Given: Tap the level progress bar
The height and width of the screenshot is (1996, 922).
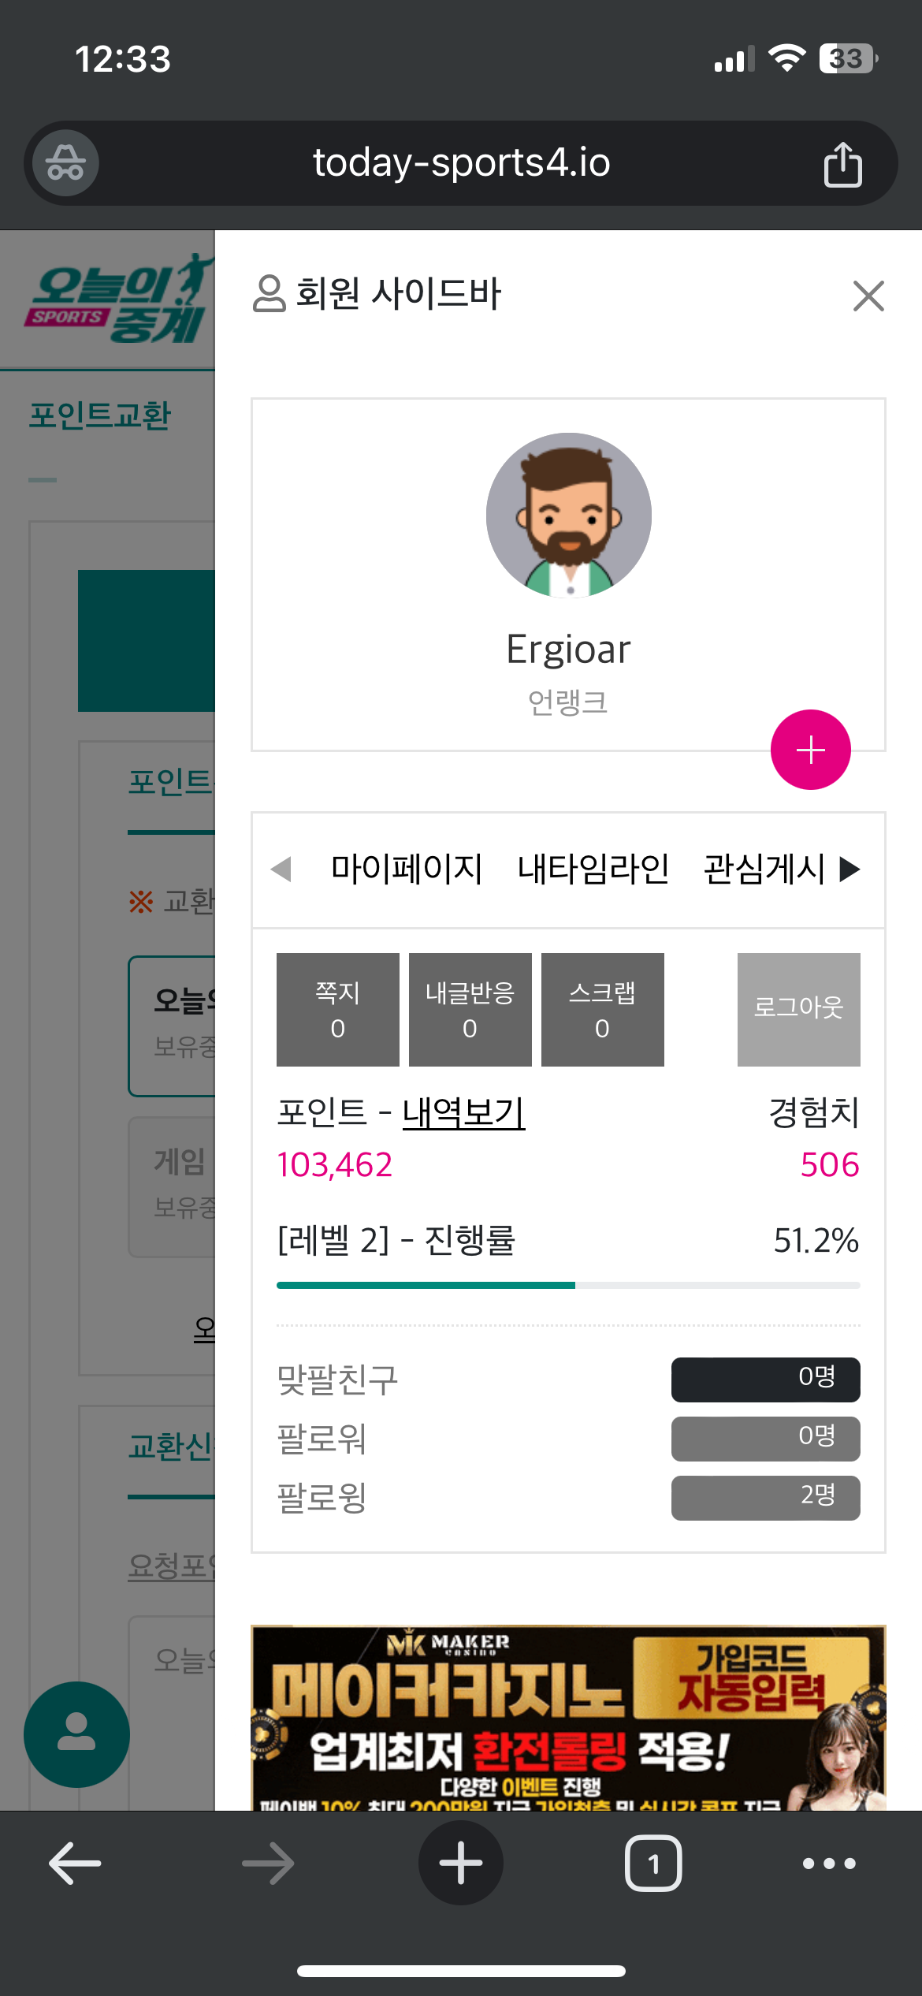Looking at the screenshot, I should (x=568, y=1285).
